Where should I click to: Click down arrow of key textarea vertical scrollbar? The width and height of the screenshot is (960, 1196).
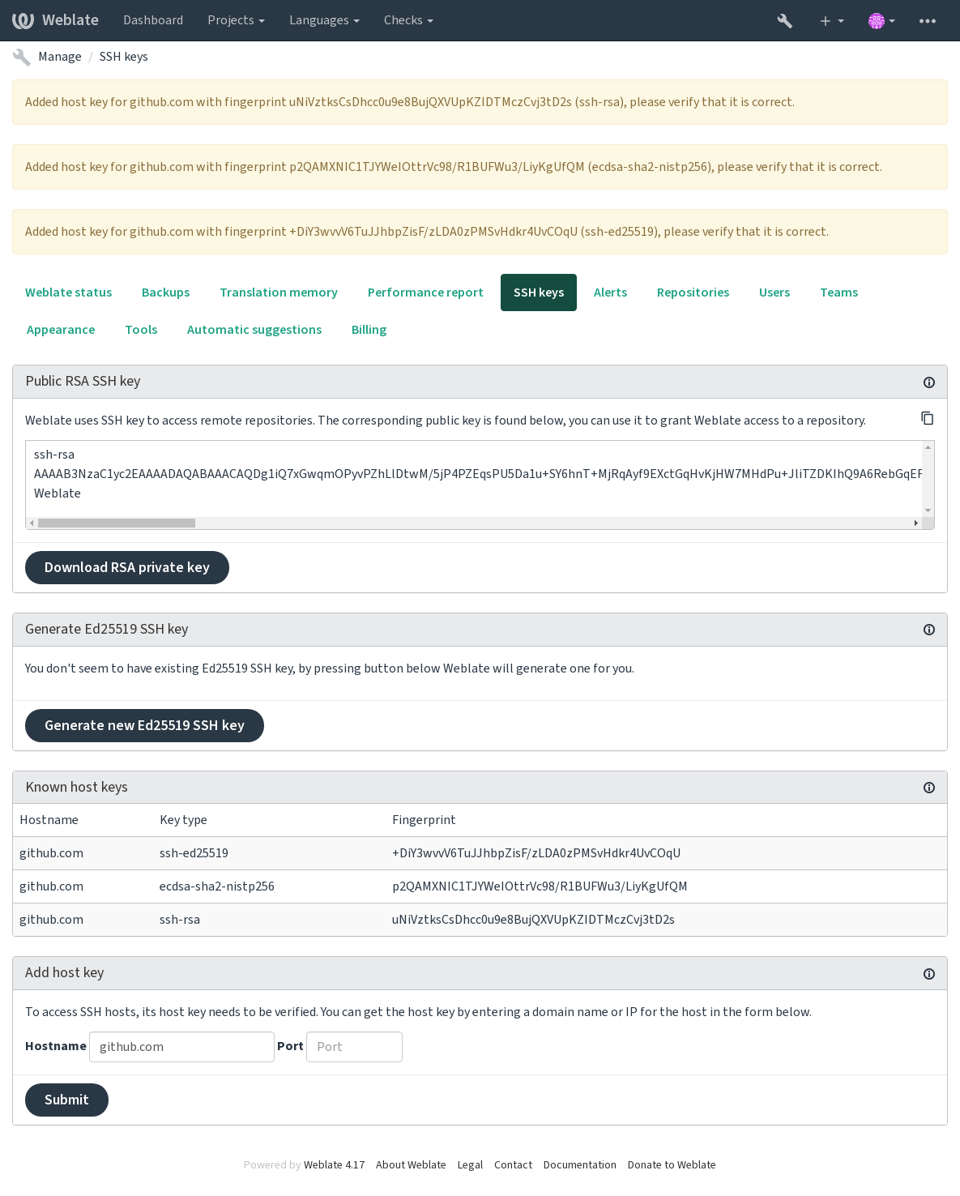coord(928,510)
